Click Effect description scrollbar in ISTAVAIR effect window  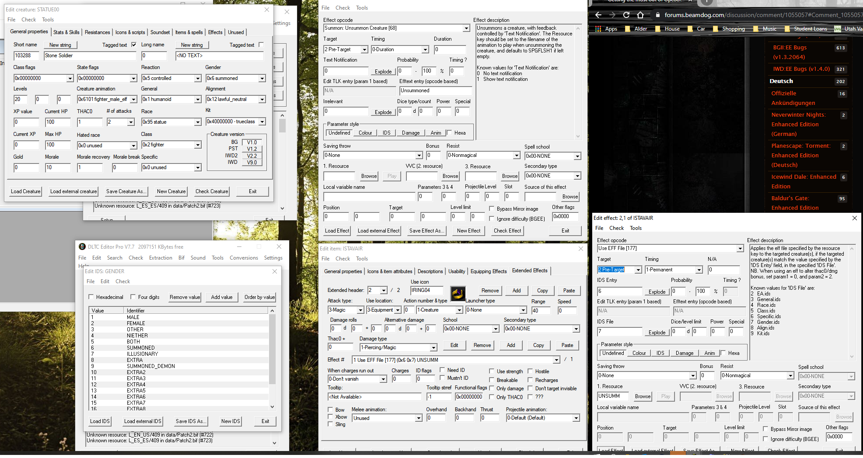(852, 302)
